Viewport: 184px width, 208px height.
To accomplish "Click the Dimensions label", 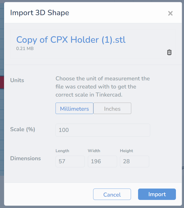I will [x=25, y=158].
